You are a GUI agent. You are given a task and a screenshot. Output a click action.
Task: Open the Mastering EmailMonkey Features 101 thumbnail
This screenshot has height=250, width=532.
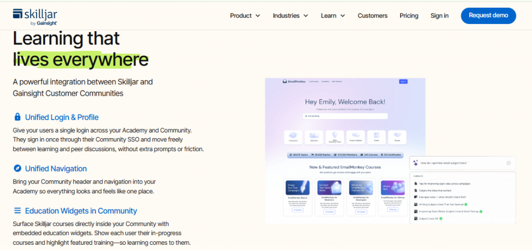click(361, 188)
